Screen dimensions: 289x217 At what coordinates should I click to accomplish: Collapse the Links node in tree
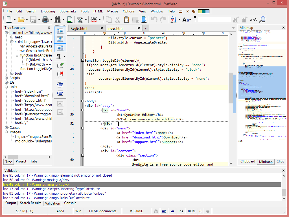(x=7, y=87)
